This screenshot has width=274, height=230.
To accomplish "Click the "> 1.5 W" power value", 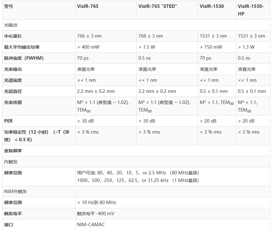I will click(147, 47).
